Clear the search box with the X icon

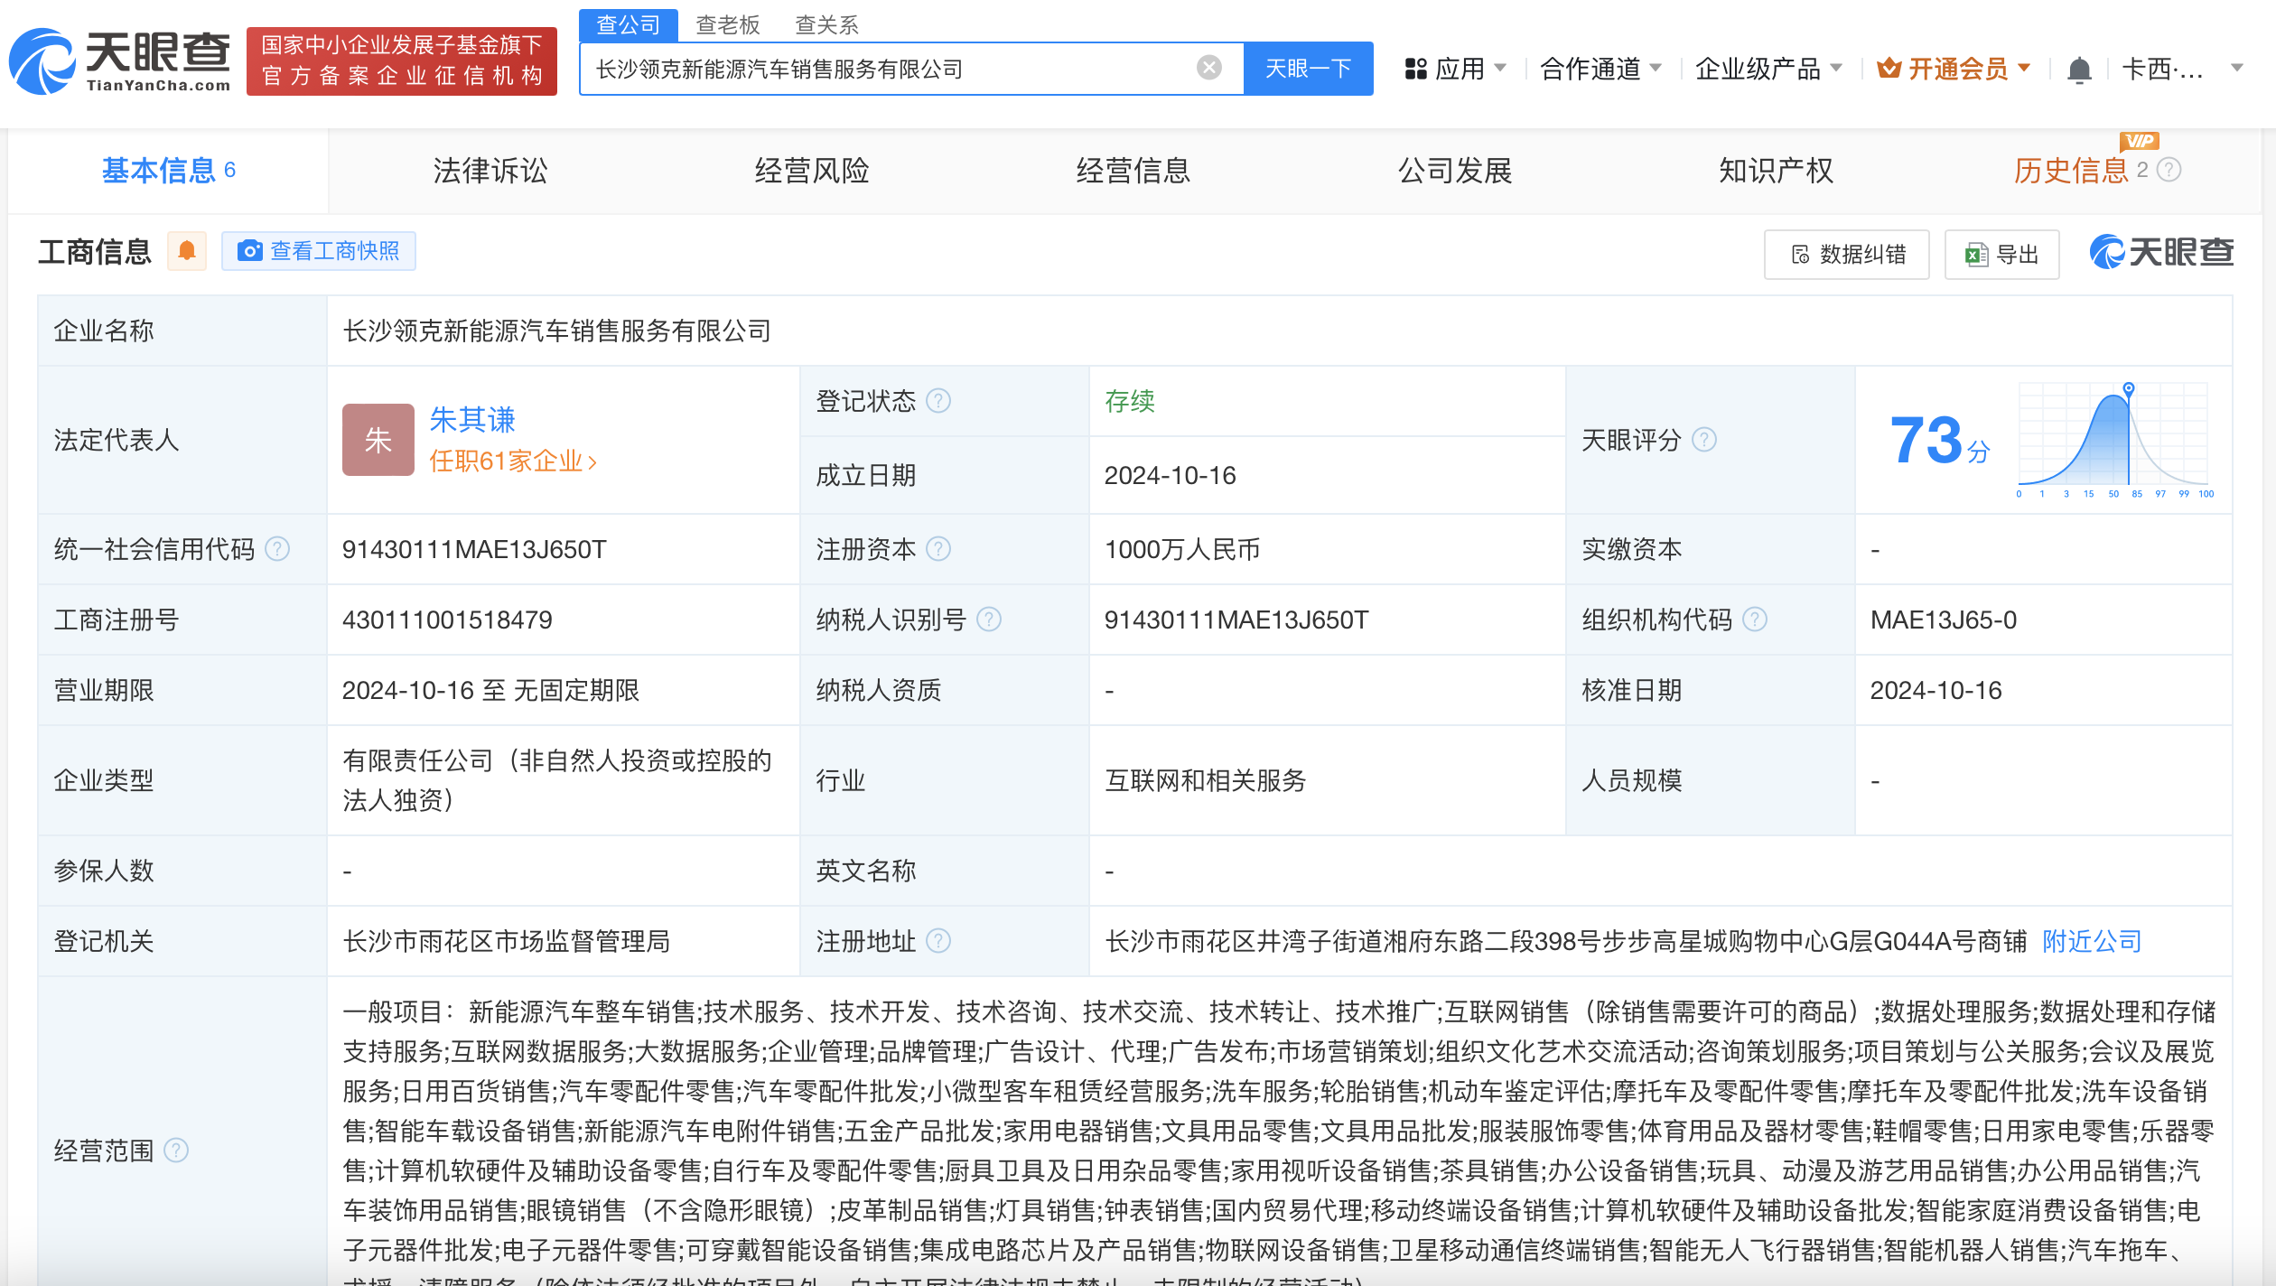[1208, 67]
